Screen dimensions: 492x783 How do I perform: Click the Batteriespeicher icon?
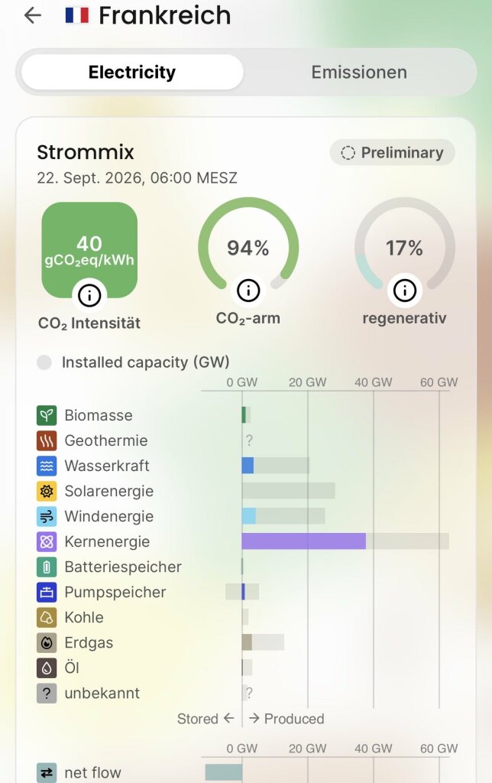pos(47,567)
